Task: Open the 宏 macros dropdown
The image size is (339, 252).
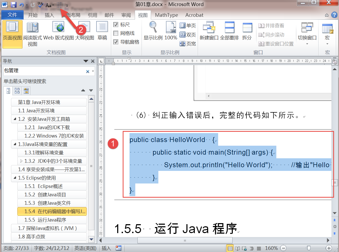Action: 327,34
